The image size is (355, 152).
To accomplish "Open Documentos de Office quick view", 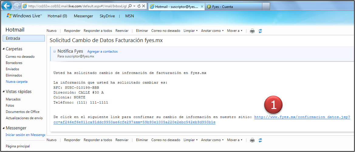I will pos(23,112).
